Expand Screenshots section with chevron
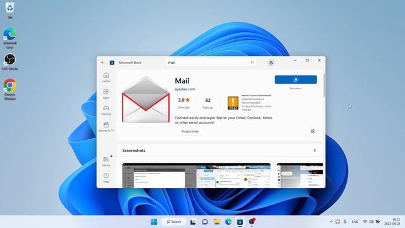This screenshot has width=405, height=228. pyautogui.click(x=315, y=150)
